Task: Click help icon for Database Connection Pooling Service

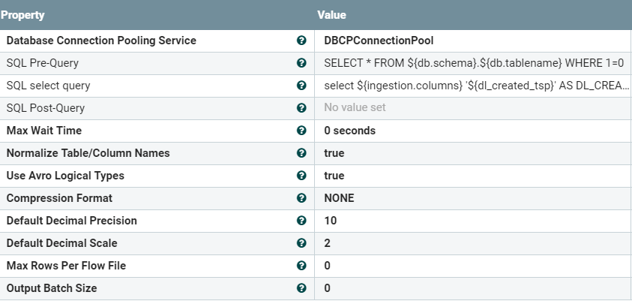Action: point(301,41)
